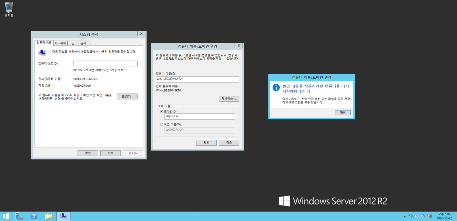Click the muted speaker volume tray icon
This screenshot has height=221, width=457.
(x=416, y=216)
